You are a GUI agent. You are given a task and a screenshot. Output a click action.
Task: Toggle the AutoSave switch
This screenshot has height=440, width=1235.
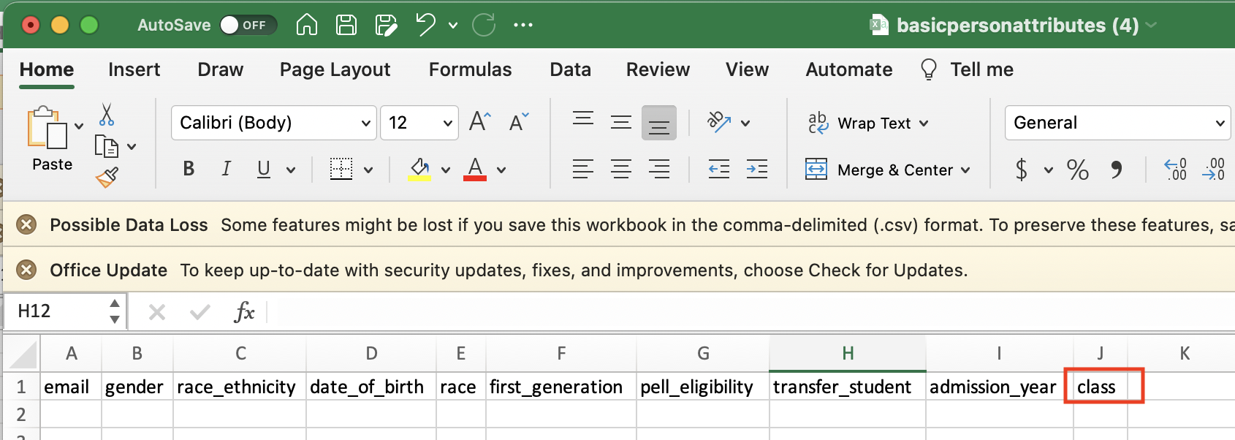[x=248, y=25]
